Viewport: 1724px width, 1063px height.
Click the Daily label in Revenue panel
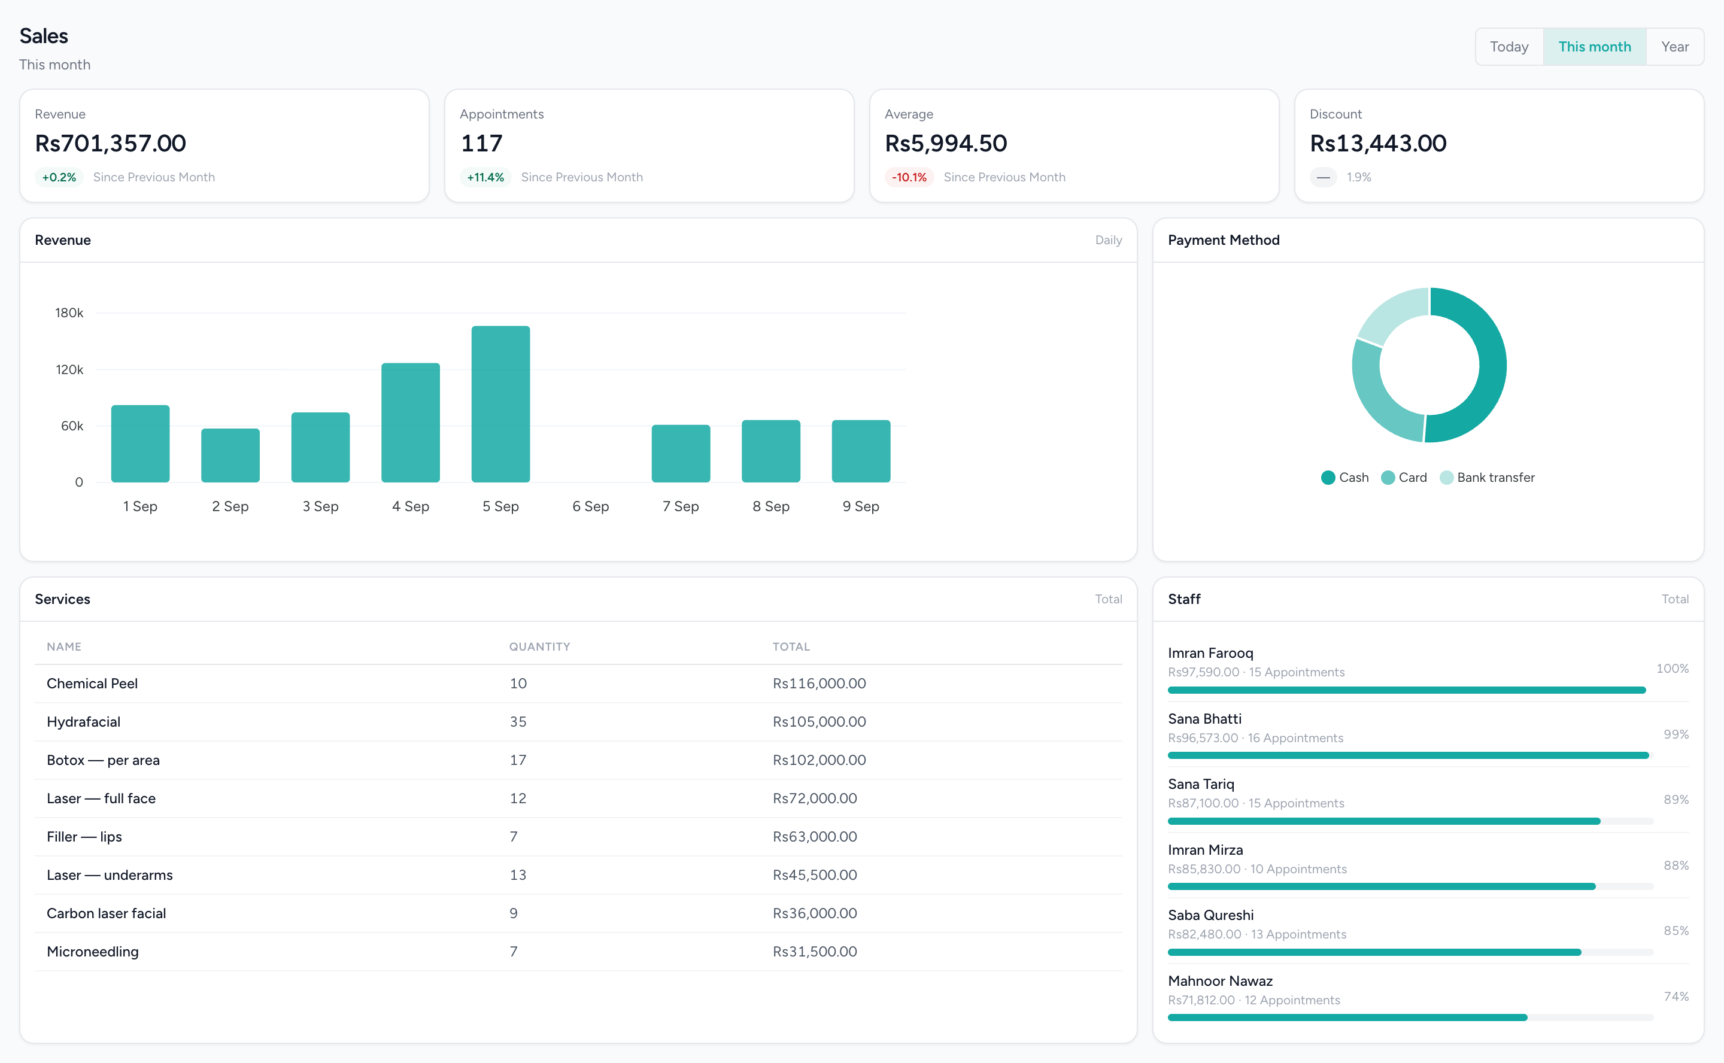(1108, 240)
